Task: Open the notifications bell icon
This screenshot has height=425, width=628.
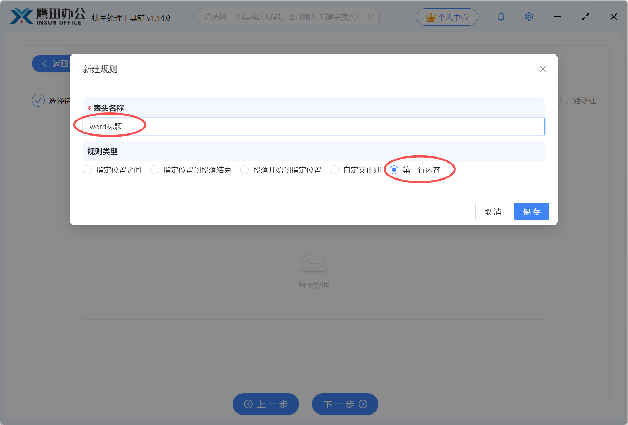Action: pos(501,17)
